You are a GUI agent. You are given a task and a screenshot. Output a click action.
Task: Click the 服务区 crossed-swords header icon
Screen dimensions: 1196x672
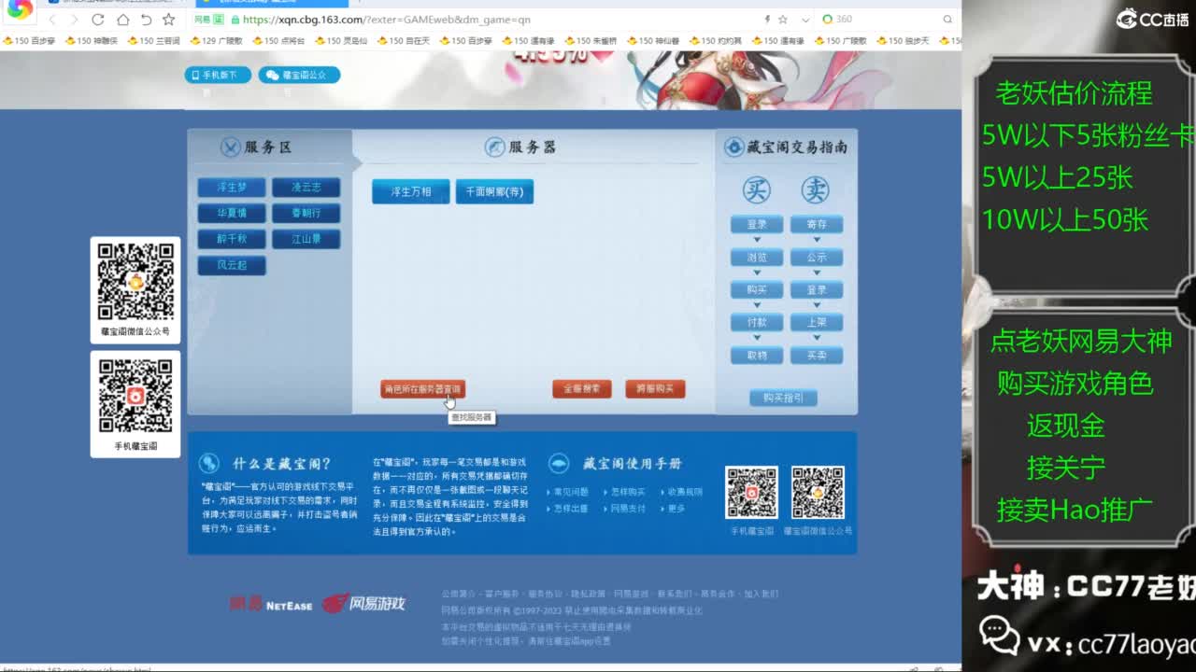[x=230, y=147]
